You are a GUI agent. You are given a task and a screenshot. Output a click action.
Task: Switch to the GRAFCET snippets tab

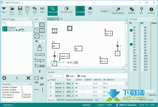tap(75, 100)
